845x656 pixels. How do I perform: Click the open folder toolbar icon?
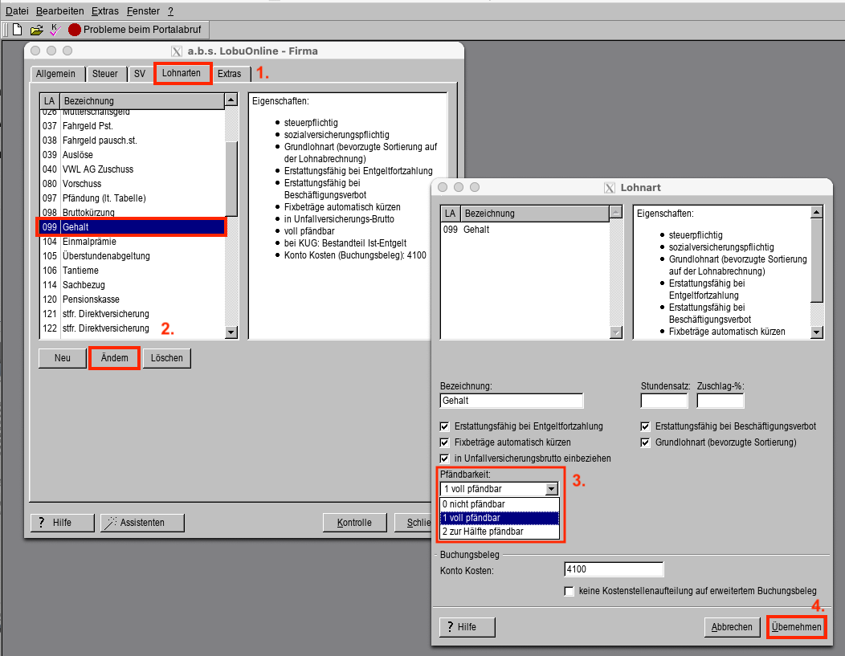click(x=36, y=30)
